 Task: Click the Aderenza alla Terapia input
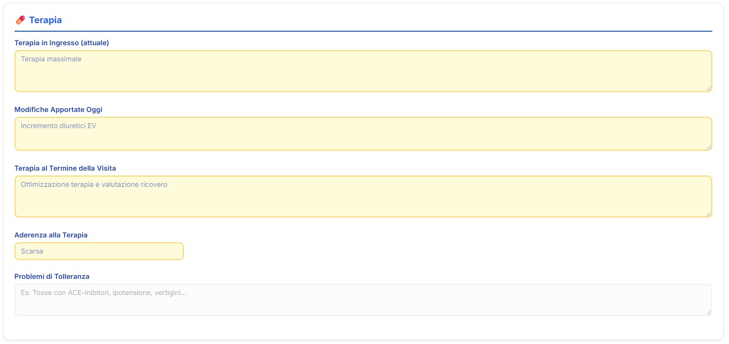click(x=99, y=251)
